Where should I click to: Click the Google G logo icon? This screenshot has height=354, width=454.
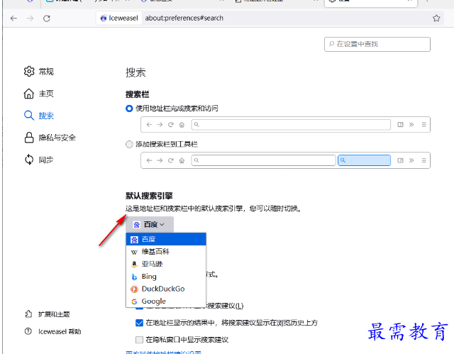(x=134, y=302)
